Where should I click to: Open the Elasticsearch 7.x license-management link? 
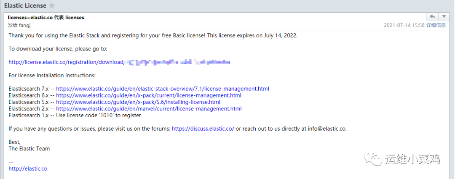pyautogui.click(x=162, y=89)
